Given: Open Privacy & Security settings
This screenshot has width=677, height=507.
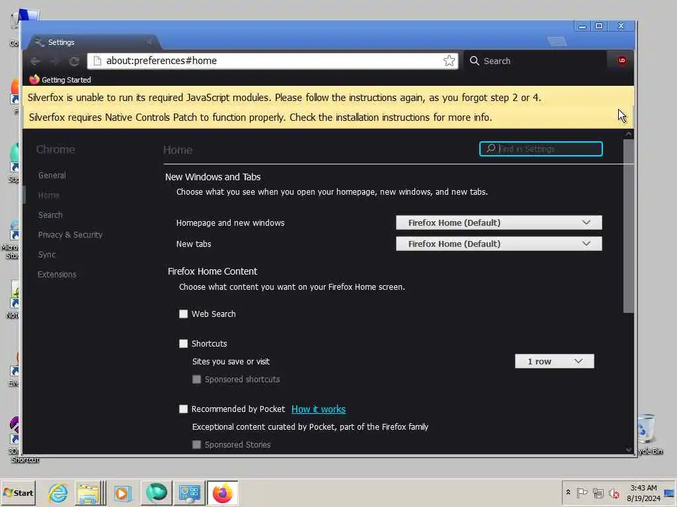Looking at the screenshot, I should (70, 235).
